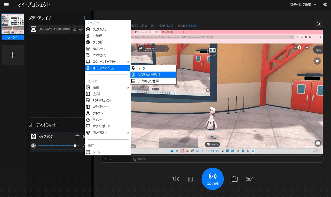The image size is (331, 197).
Task: Select ブラウザ source in the menu
Action: point(108,42)
